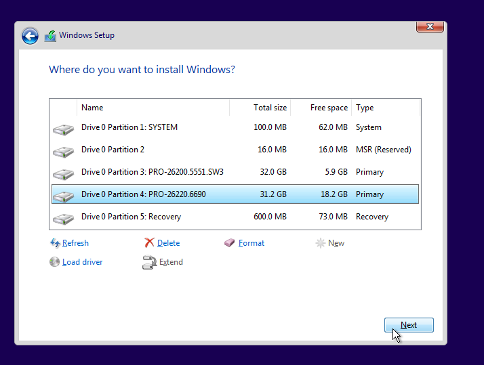Viewport: 484px width, 365px height.
Task: Open the Load driver link
Action: [x=83, y=262]
